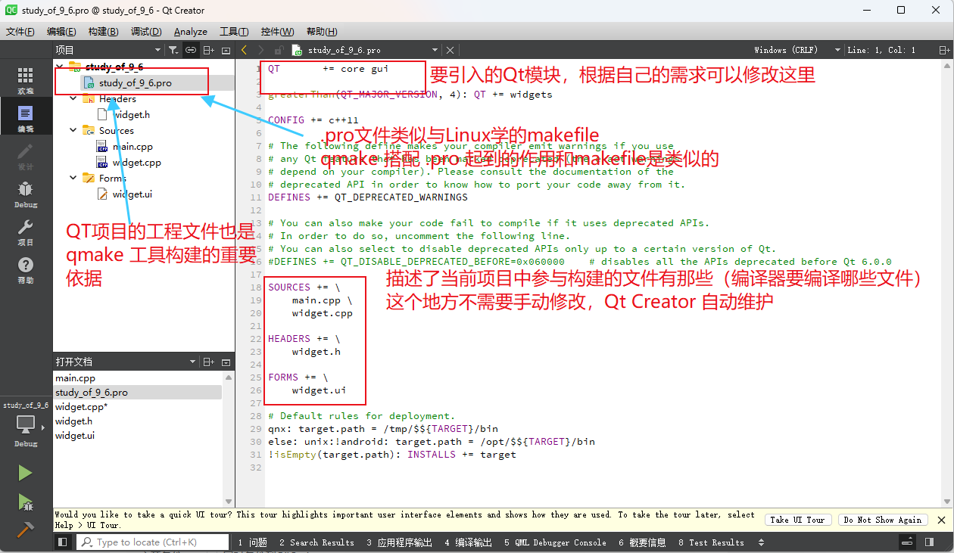Close the study_of_9_6.pro editor document
The image size is (954, 553).
450,50
